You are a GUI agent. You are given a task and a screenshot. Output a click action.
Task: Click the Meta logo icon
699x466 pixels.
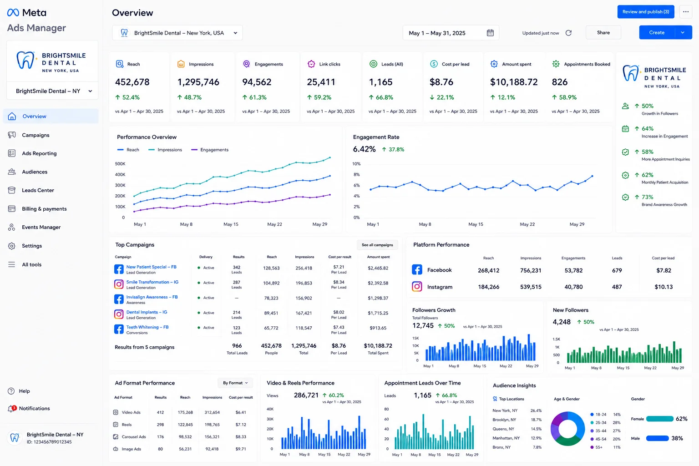pos(13,13)
